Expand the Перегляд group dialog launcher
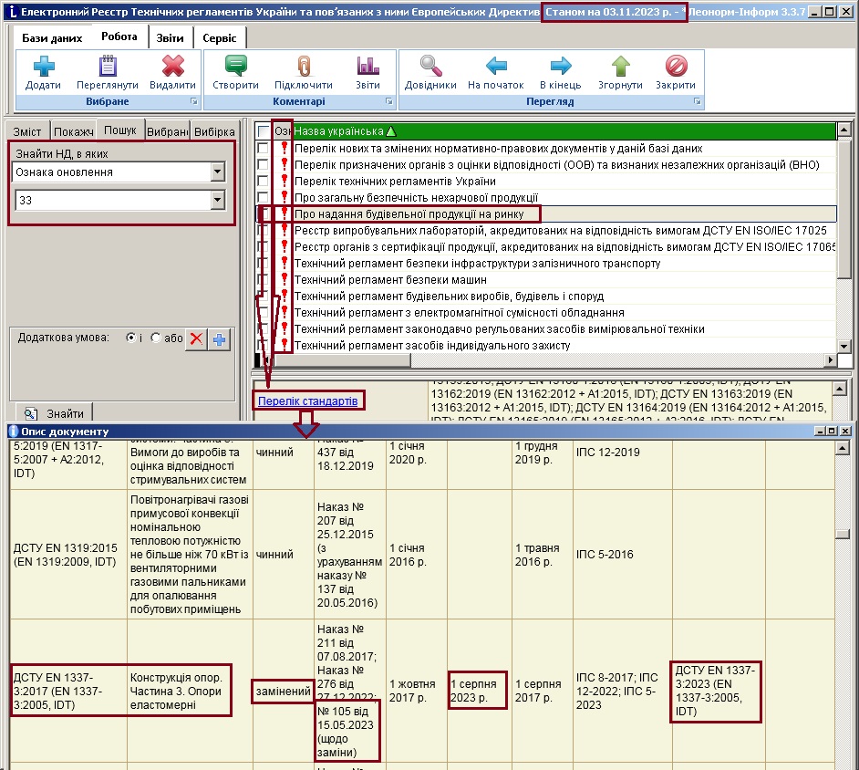This screenshot has height=770, width=859. (697, 101)
